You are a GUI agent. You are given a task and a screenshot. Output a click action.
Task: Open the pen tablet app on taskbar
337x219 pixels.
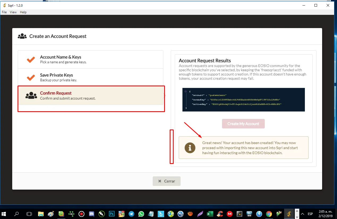pos(101,214)
